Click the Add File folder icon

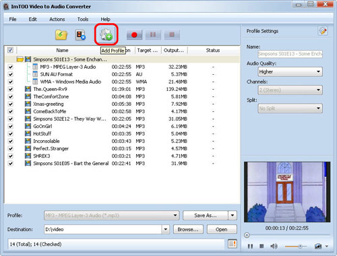(61, 35)
